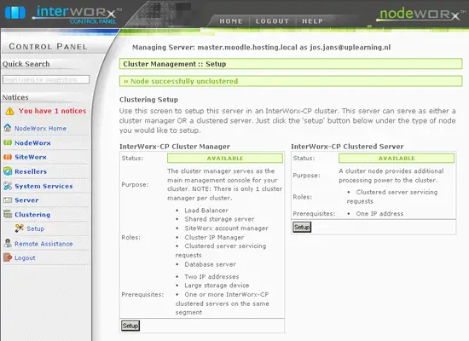The height and width of the screenshot is (341, 469).
Task: Click the 'SiteWorx account manager' role entry
Action: (227, 228)
